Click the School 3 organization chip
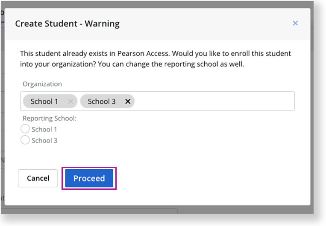Screen dimensions: 326x226 [x=107, y=101]
